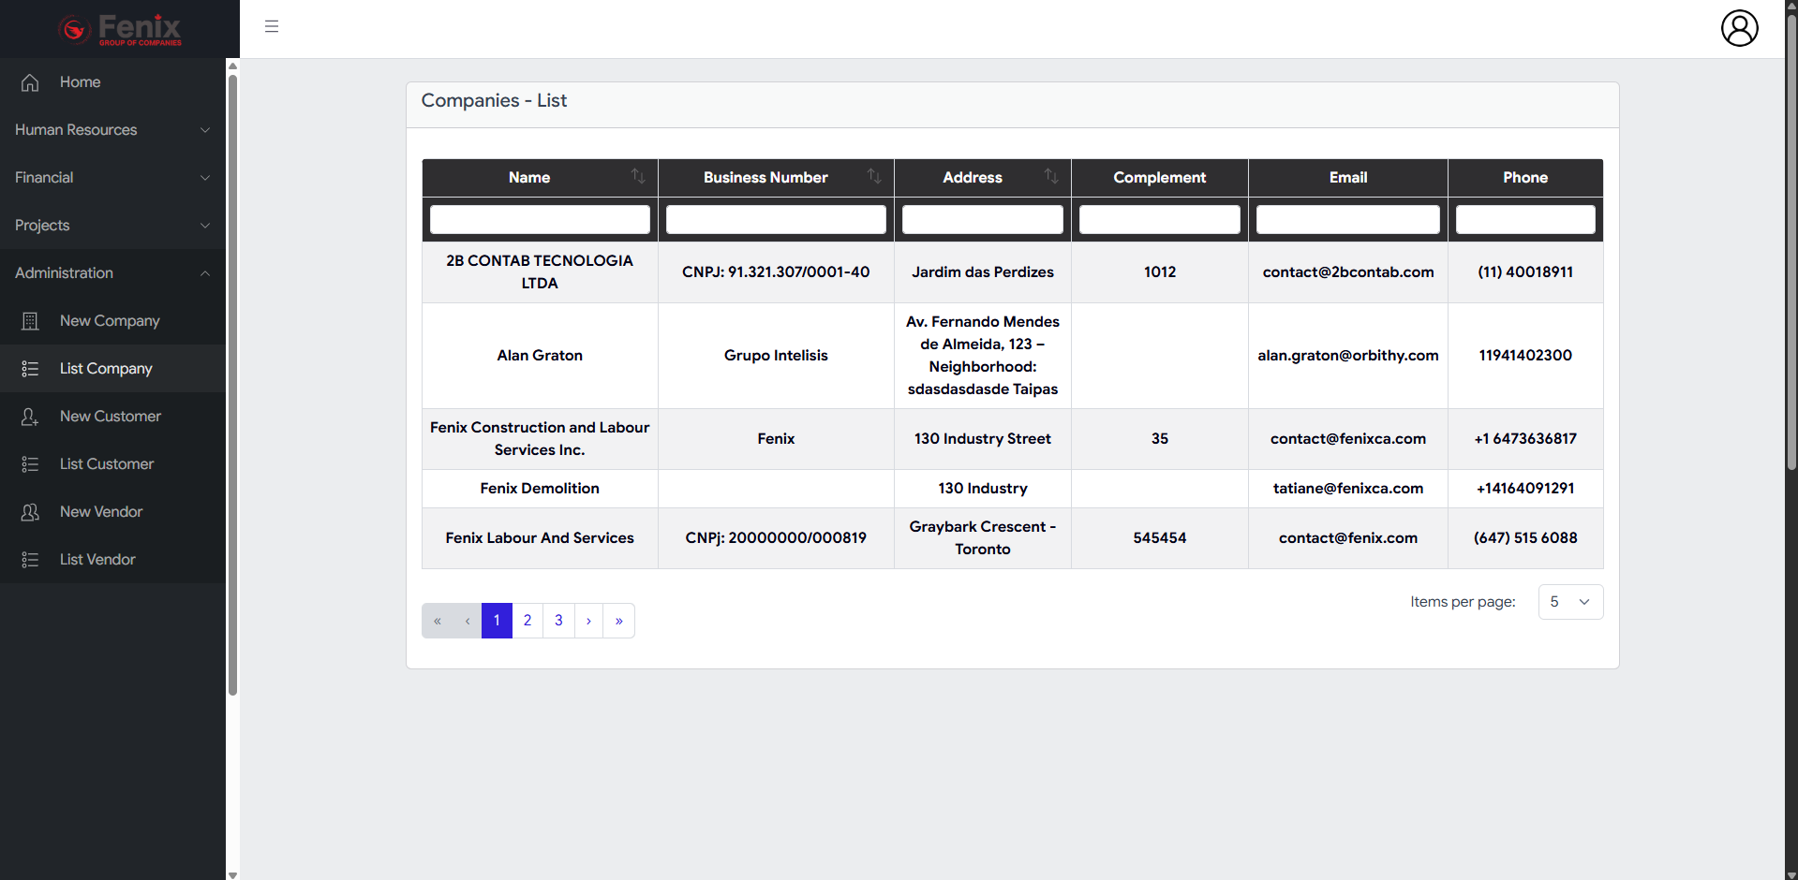This screenshot has height=880, width=1798.
Task: Select the Fenix Labour And Services cell
Action: point(540,538)
